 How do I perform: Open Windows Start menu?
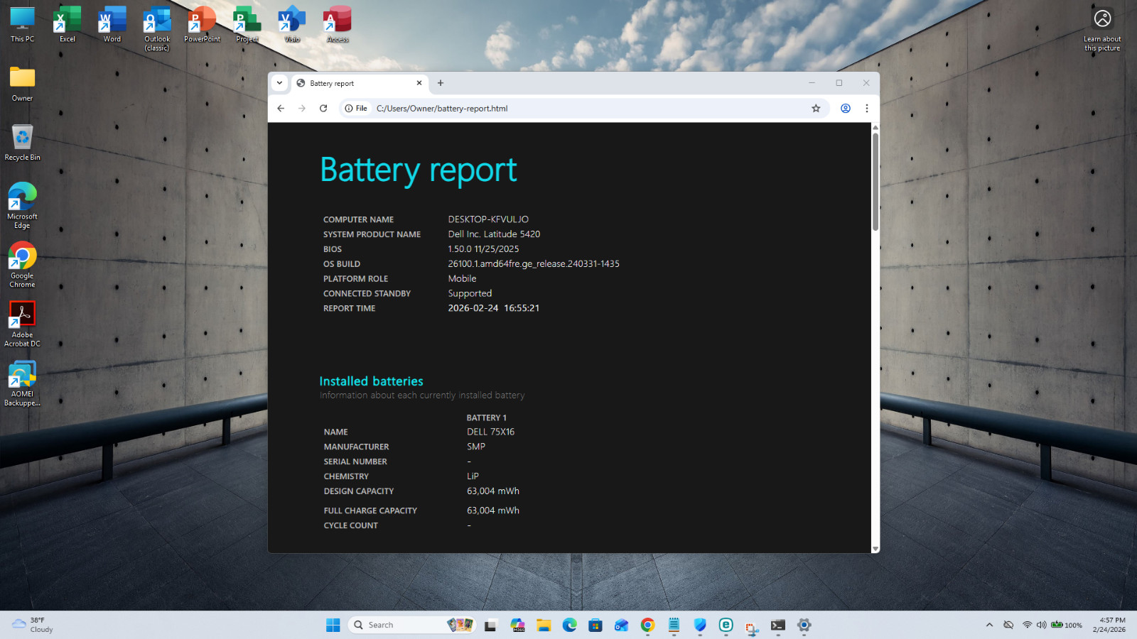tap(333, 625)
